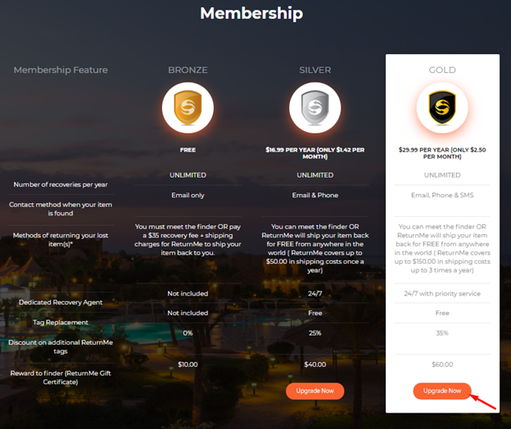Click the Tag Replacement feature label

click(x=61, y=323)
